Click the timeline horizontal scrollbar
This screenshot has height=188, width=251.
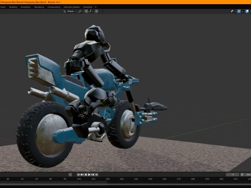125,184
